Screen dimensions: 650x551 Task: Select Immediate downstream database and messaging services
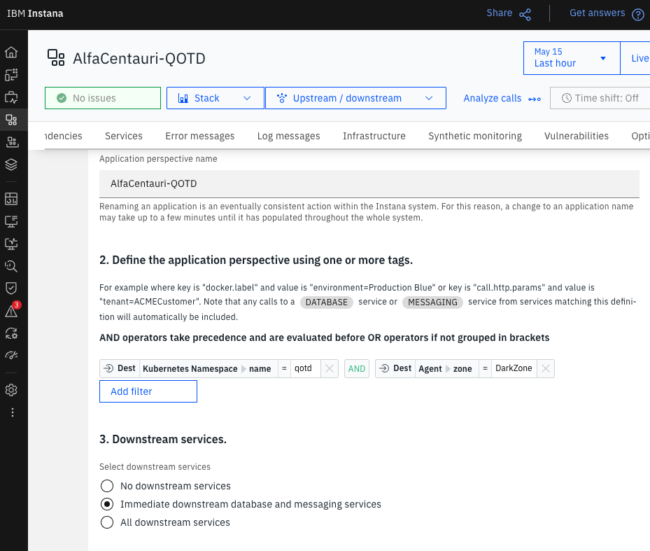(107, 504)
